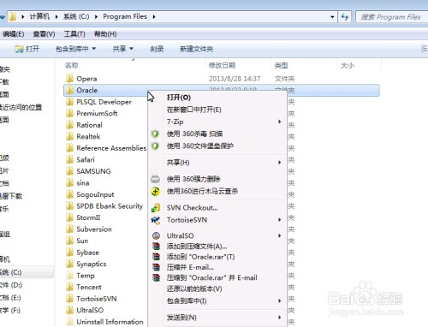
Task: Click the 新建文件夹 toolbar button
Action: (196, 49)
